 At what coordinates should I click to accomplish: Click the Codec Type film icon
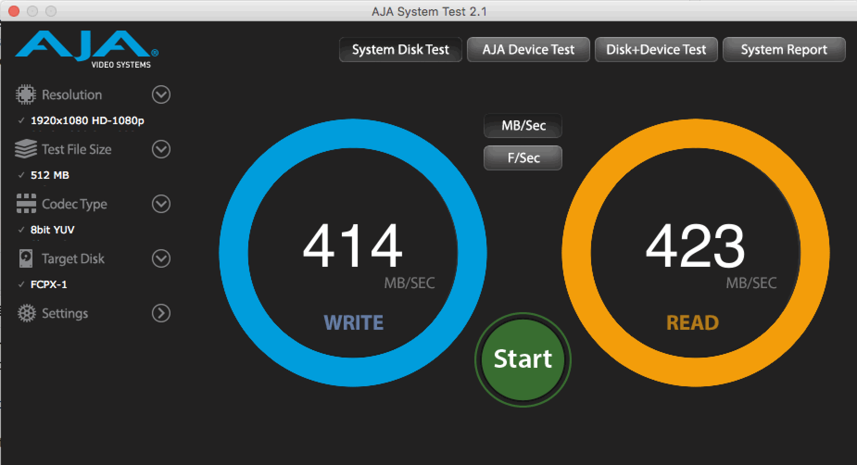[26, 204]
